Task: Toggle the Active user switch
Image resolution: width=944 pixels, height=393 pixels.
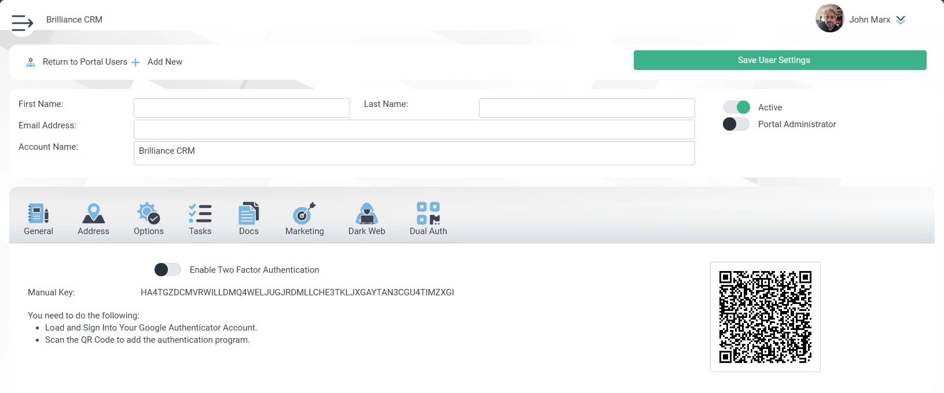Action: pyautogui.click(x=737, y=107)
